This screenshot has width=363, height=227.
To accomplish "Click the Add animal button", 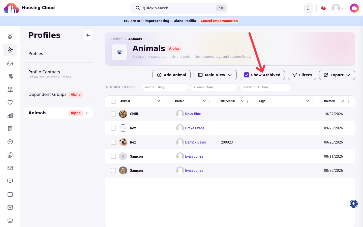I will (x=171, y=75).
